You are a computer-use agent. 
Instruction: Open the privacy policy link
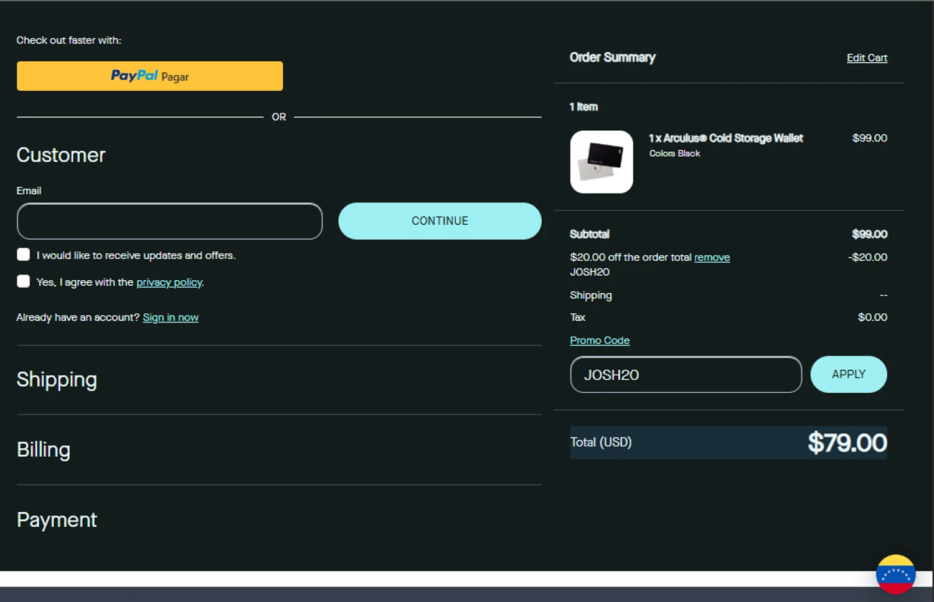click(169, 282)
